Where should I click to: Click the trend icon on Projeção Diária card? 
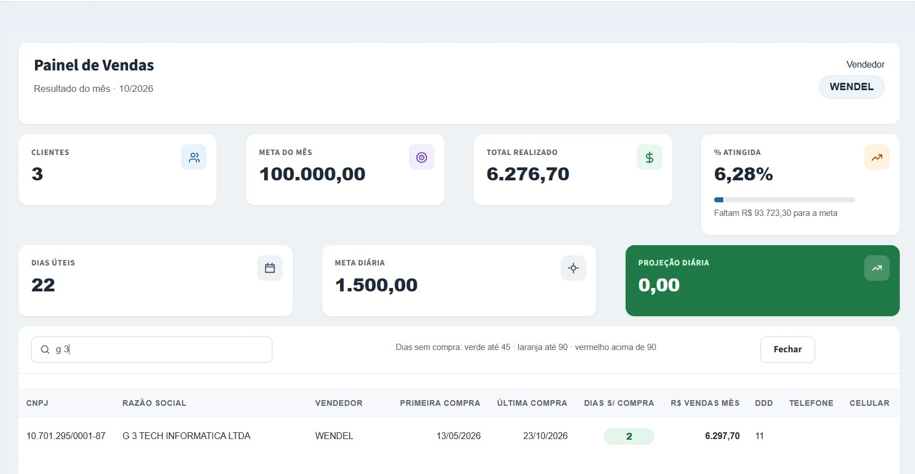click(877, 268)
